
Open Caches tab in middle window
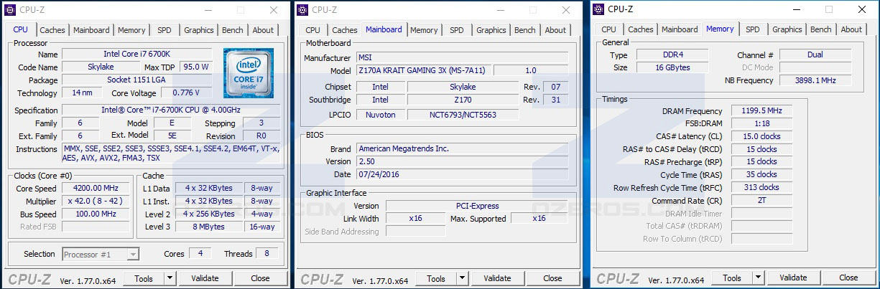point(345,30)
